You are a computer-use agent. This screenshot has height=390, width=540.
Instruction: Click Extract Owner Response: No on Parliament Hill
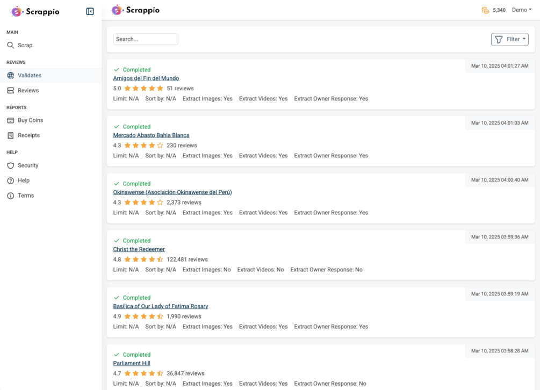(x=330, y=384)
